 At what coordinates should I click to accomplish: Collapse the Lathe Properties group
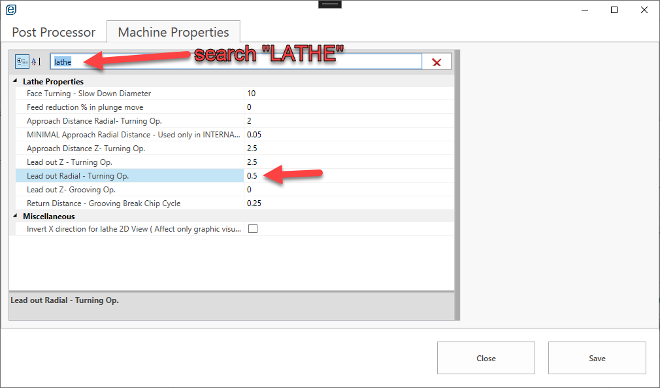[x=15, y=82]
